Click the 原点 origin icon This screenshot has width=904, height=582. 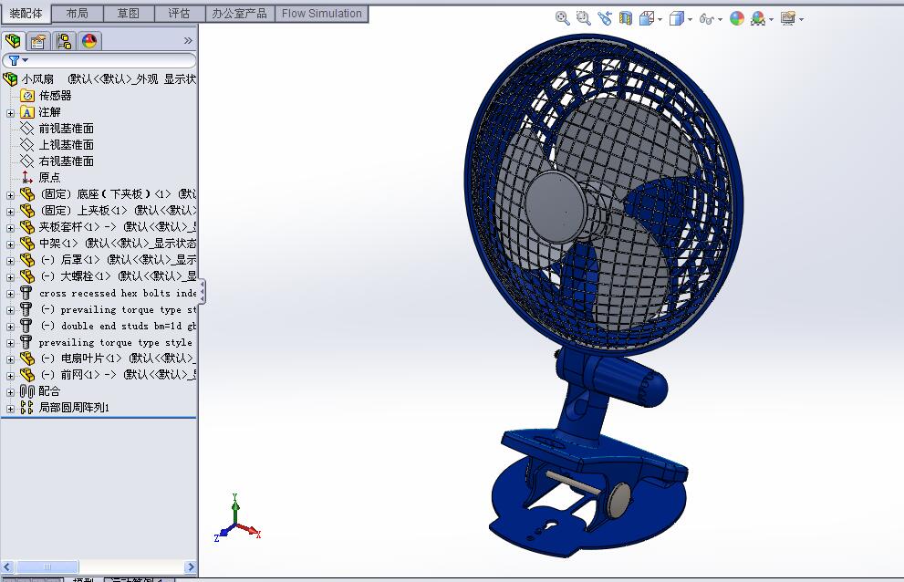pos(27,178)
